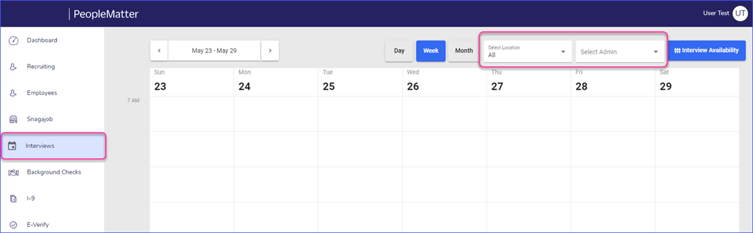Click the I-9 document icon
The width and height of the screenshot is (753, 233).
[13, 198]
